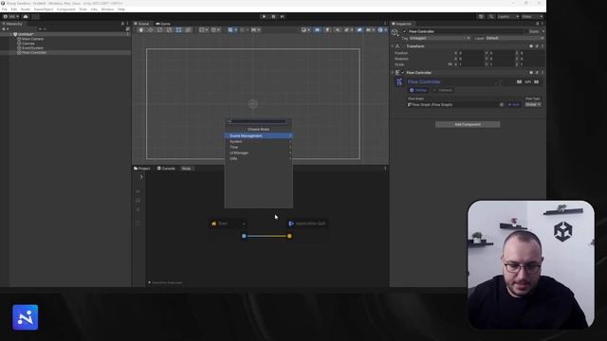
Task: Select the Start node in graph
Action: (x=228, y=224)
